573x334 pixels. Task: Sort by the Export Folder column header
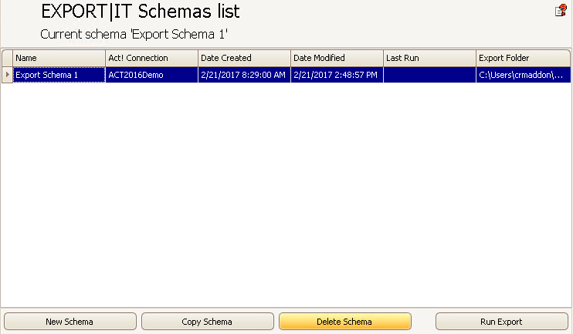coord(524,58)
